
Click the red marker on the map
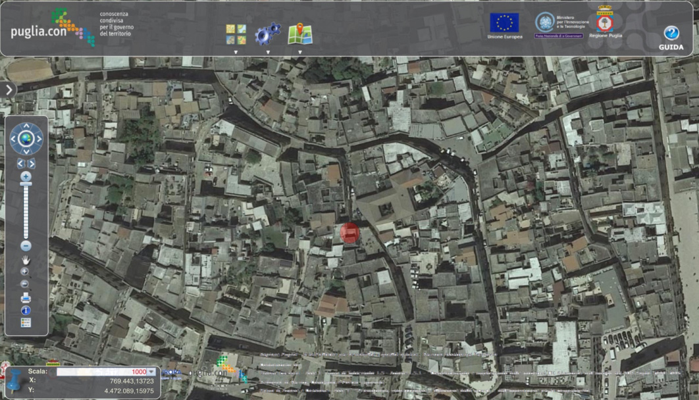[350, 233]
